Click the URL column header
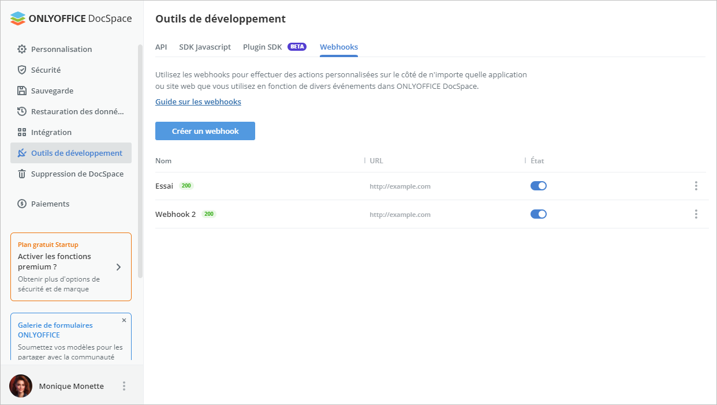Image resolution: width=717 pixels, height=405 pixels. coord(376,160)
